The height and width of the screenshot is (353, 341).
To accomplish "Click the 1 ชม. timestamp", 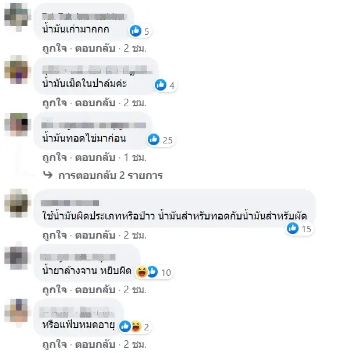I will (135, 157).
